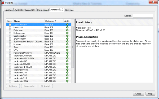Viewport: 159px width, 99px height.
Task: Click the active icon for PeripheralAndSFRs
Action: click(67, 53)
